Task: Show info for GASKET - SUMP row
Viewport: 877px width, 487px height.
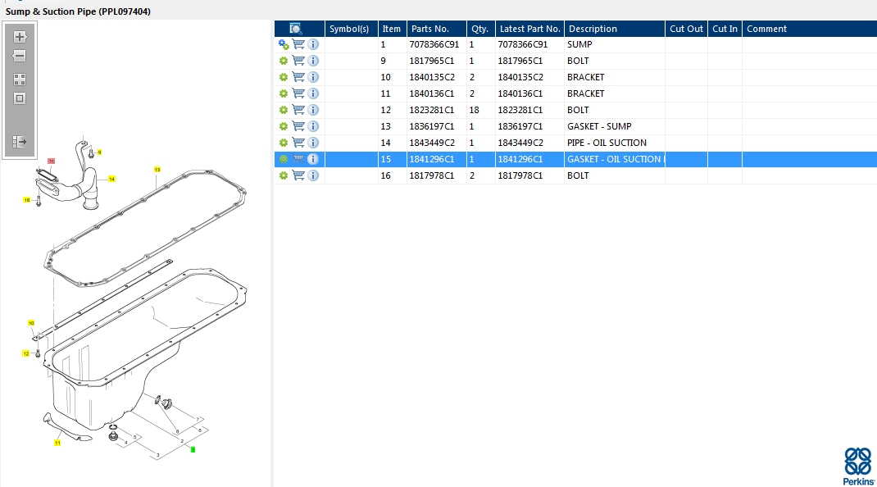Action: [313, 126]
